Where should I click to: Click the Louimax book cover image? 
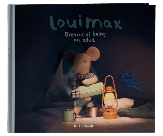tap(82, 68)
